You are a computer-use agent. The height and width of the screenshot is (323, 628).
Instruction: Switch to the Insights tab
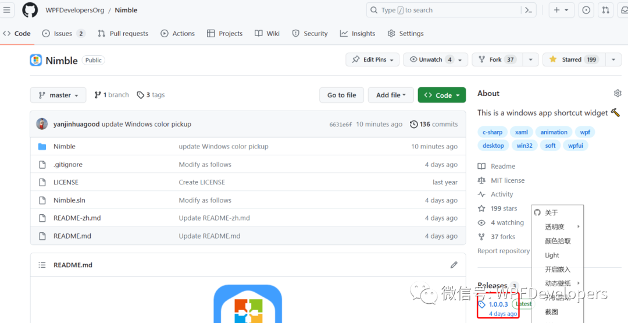pyautogui.click(x=358, y=34)
